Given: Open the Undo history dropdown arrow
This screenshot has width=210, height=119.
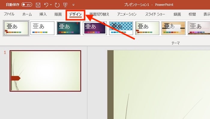Looking at the screenshot, I should click(x=51, y=5).
